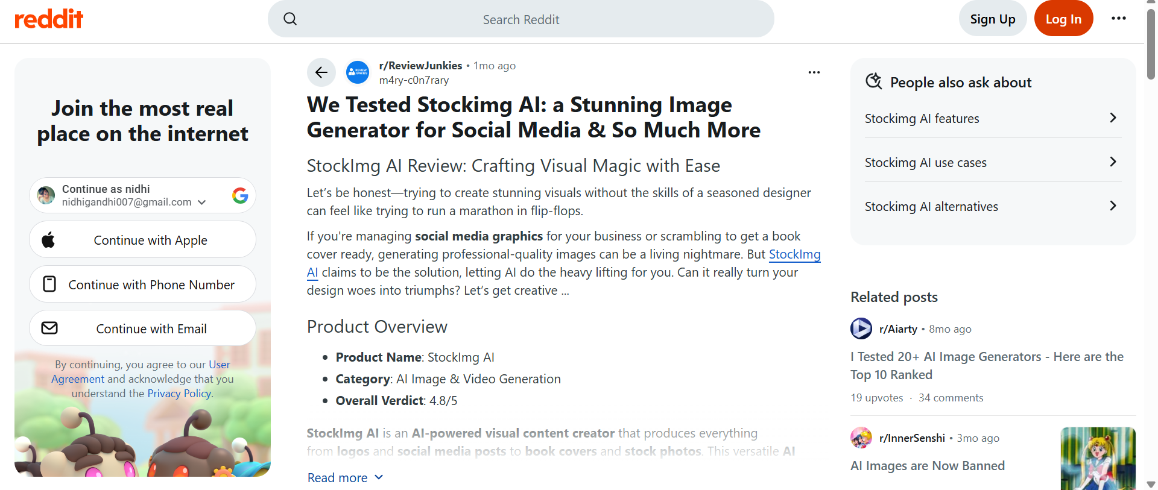Click the post title We Tested Stockimg AI
The width and height of the screenshot is (1158, 490).
(x=534, y=117)
